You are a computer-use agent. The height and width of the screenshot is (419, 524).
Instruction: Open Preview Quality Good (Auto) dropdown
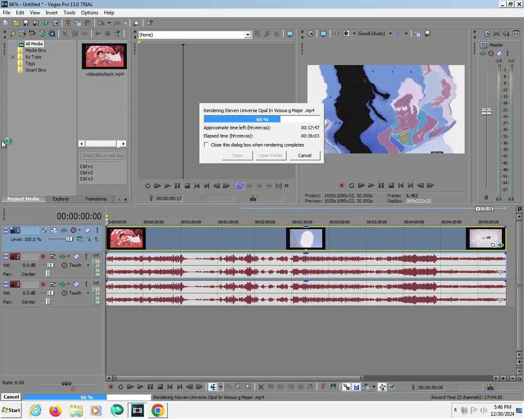point(390,34)
